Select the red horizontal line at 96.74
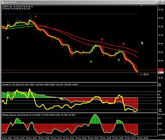The image size is (165, 140). point(79,70)
